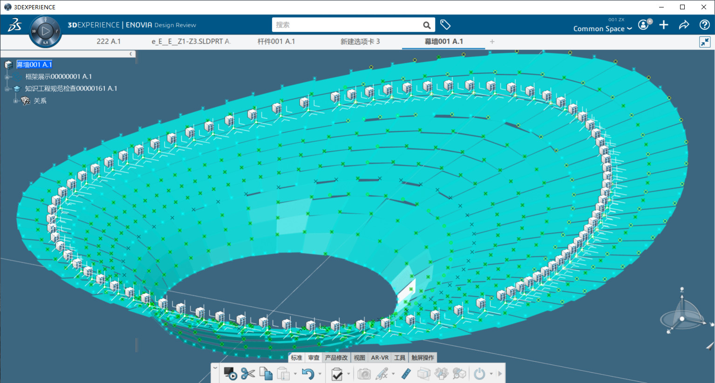Click the plus Add icon in the header
715x383 pixels.
pos(664,25)
